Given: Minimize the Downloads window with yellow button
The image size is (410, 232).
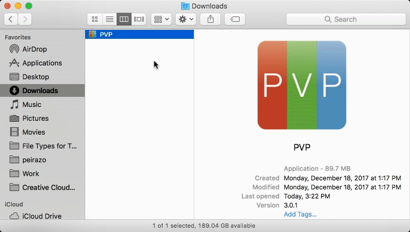Looking at the screenshot, I should [x=18, y=6].
